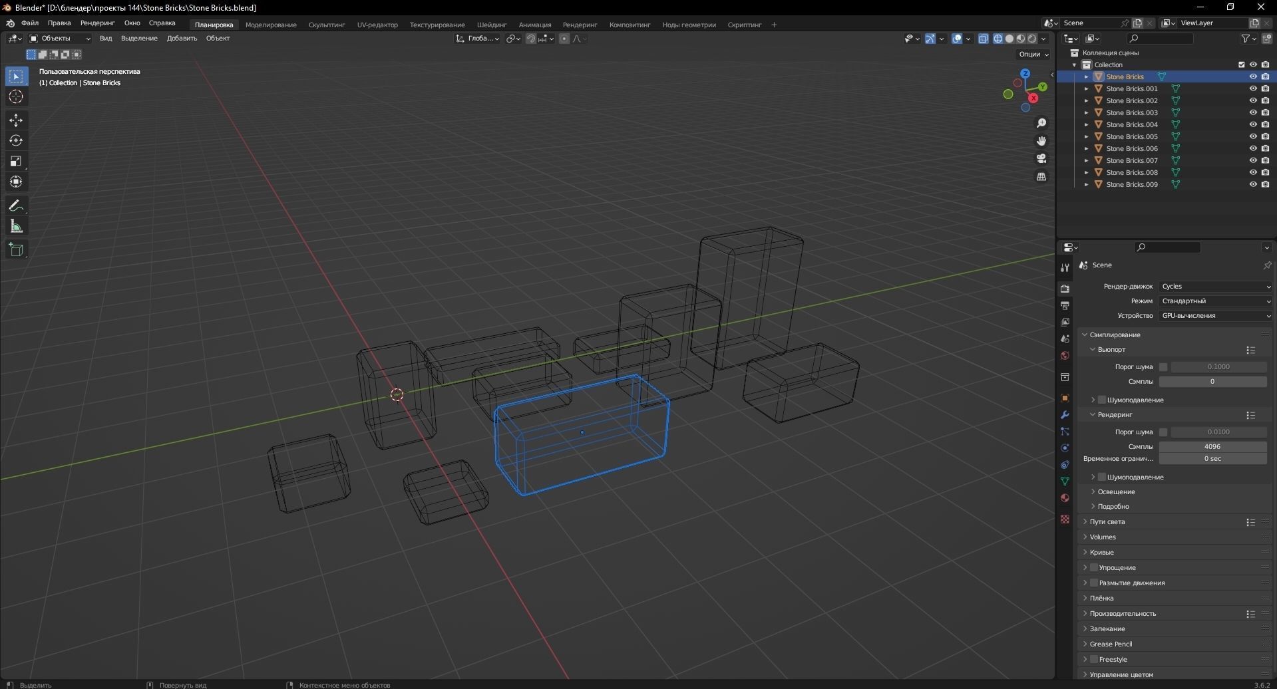Viewport: 1277px width, 689px height.
Task: Select the combined Transform tool
Action: (16, 182)
